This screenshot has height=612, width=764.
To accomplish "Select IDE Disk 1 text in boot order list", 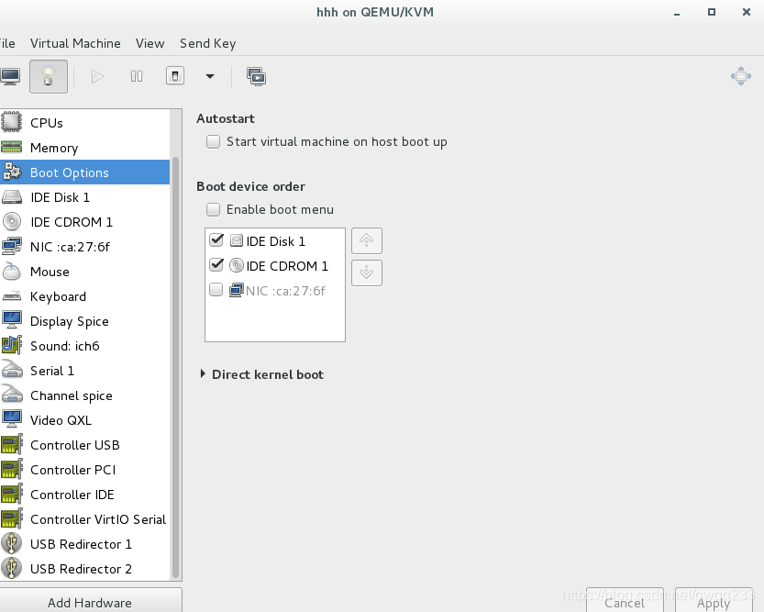I will (275, 241).
